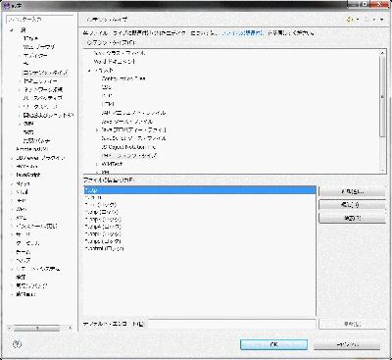
Task: Expand the ネットワーク接続 node arrow
Action: [x=20, y=89]
